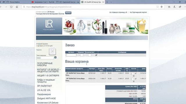Open the share page icon

180,7
